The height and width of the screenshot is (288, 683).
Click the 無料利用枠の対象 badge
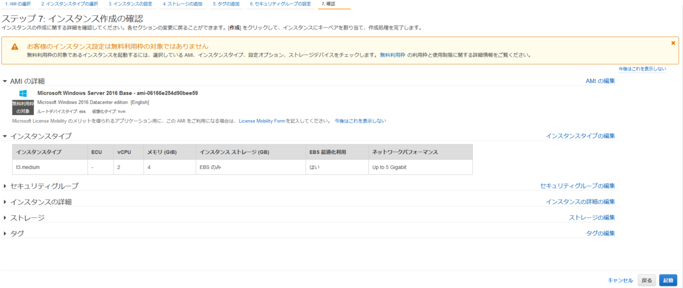[23, 107]
